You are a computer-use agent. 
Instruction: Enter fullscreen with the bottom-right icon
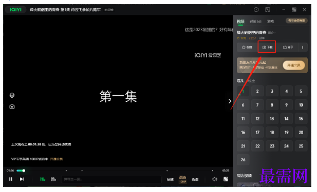(226, 179)
